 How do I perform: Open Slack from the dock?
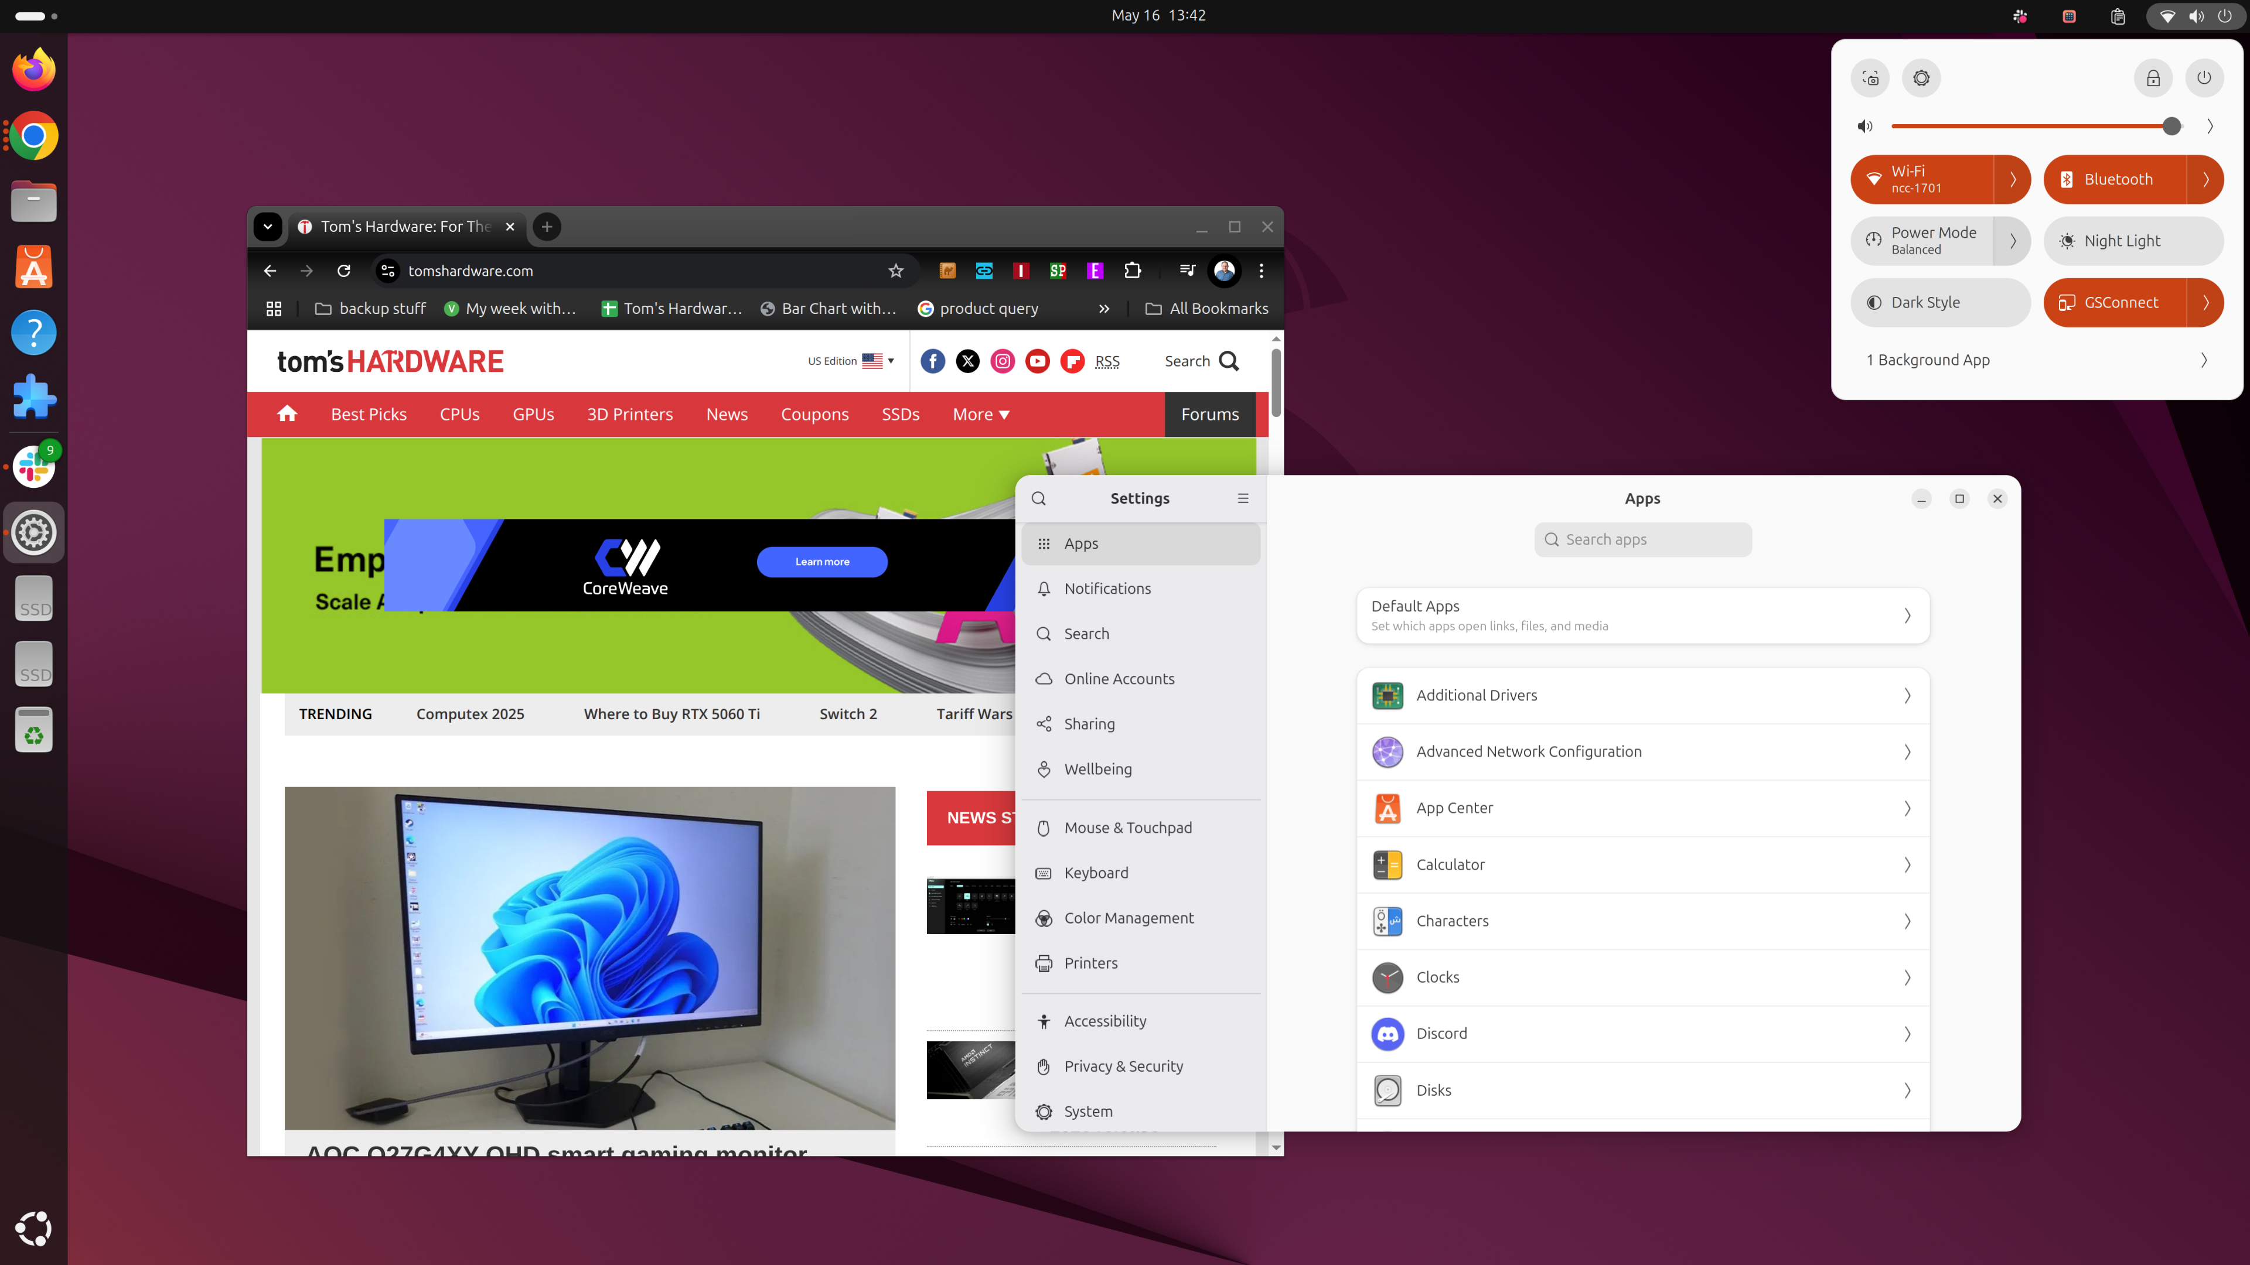(33, 466)
